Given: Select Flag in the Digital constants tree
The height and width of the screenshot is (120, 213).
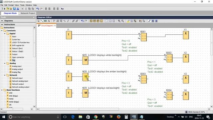Looking at the screenshot, I should click(14, 60).
